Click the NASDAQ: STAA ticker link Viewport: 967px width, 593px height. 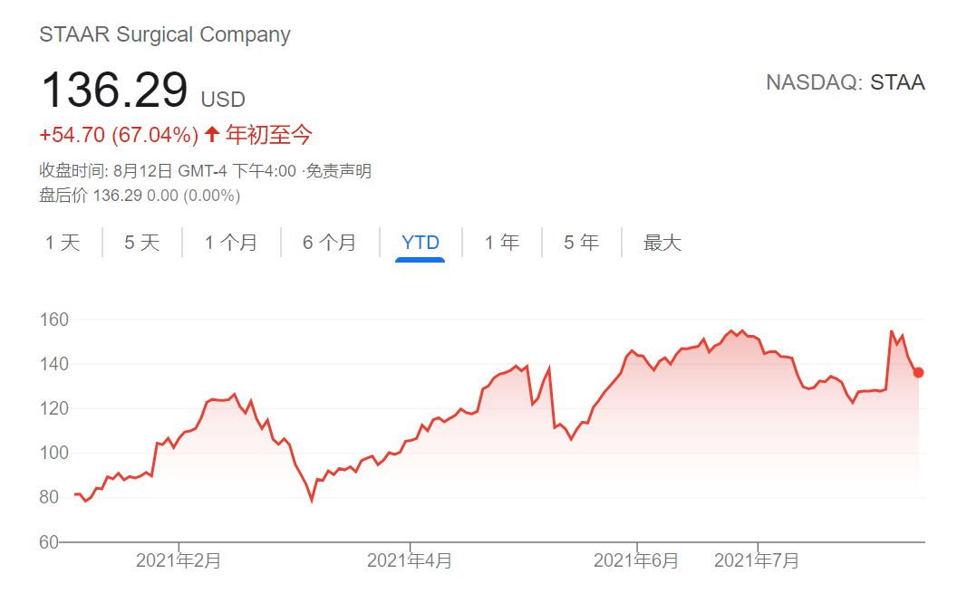(x=847, y=82)
